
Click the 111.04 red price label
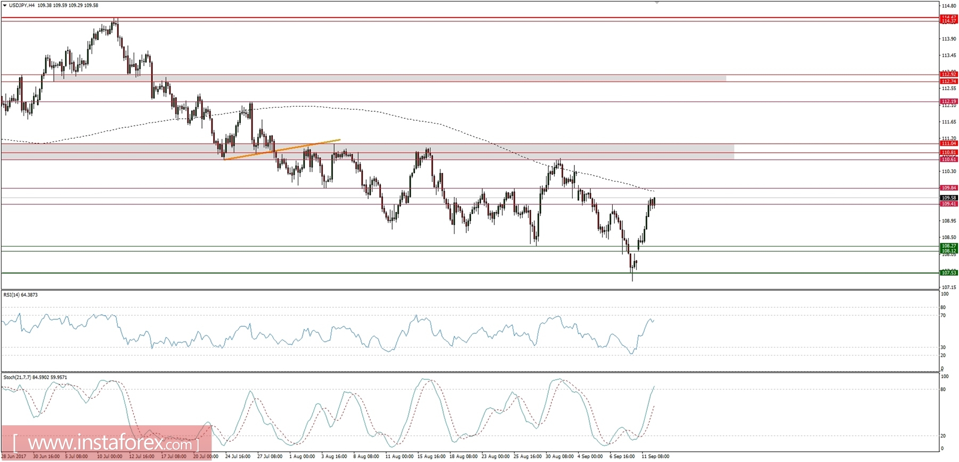(x=949, y=143)
